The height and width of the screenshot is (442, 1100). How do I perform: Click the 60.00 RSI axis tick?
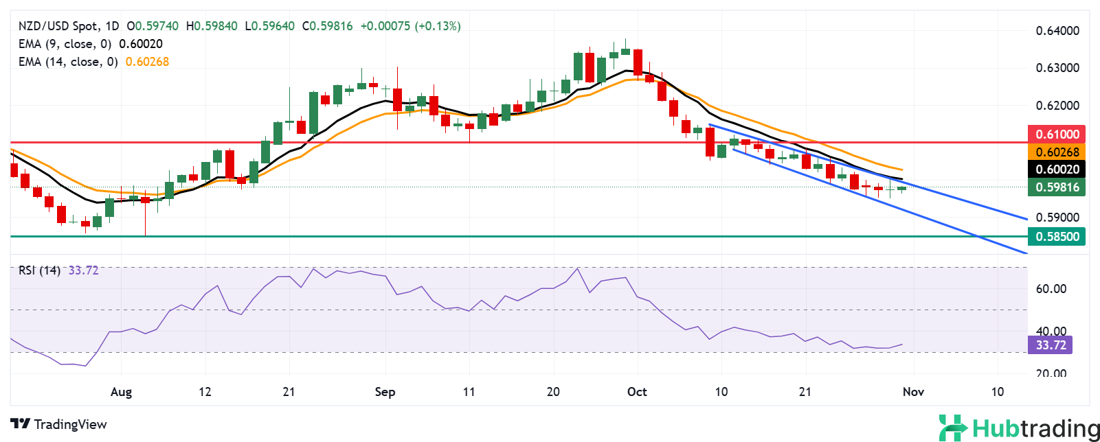pyautogui.click(x=1051, y=289)
